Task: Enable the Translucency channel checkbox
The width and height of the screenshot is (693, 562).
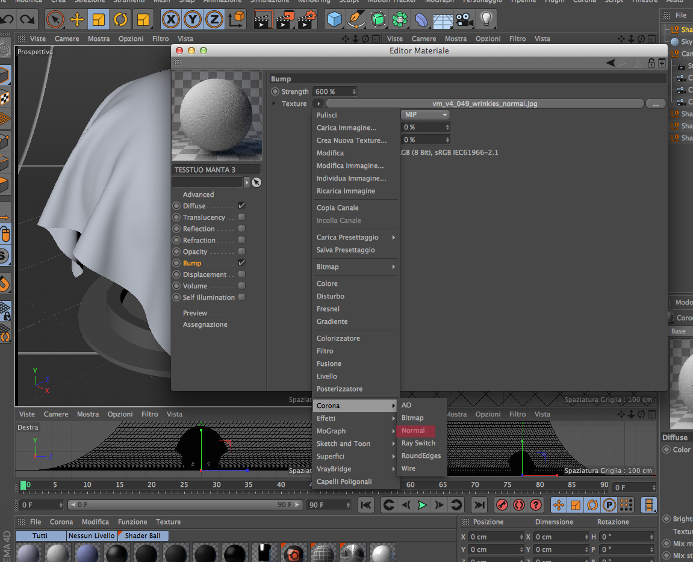Action: 241,217
